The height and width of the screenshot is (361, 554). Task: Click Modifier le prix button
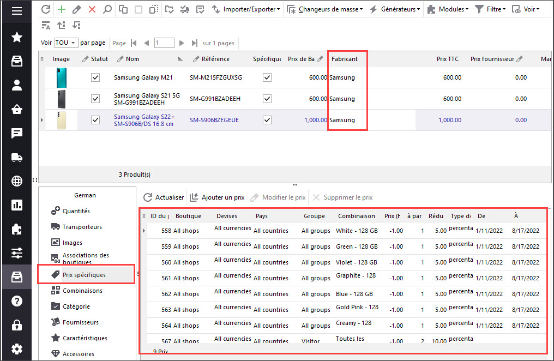pyautogui.click(x=278, y=197)
